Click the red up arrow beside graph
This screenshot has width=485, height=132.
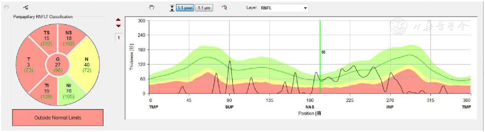(x=118, y=20)
